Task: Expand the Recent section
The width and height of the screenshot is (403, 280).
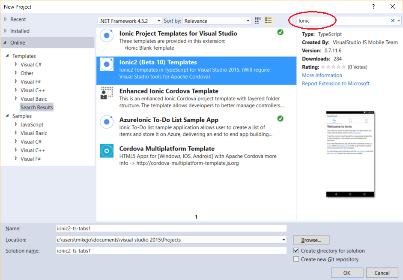Action: tap(6, 19)
